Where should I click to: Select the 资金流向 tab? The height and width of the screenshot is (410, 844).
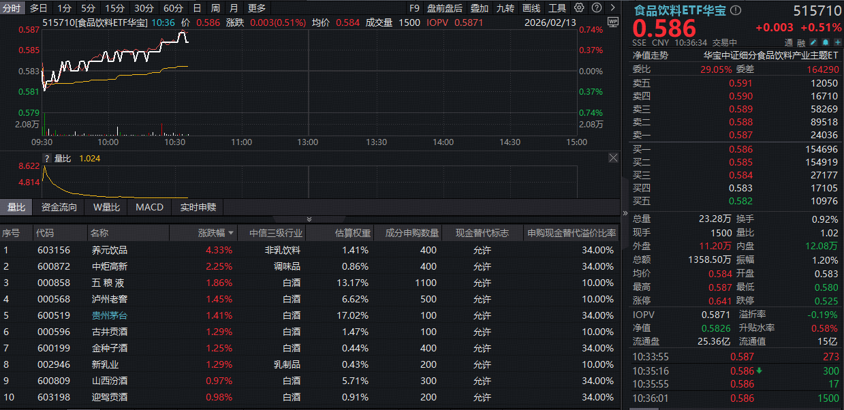[x=59, y=207]
